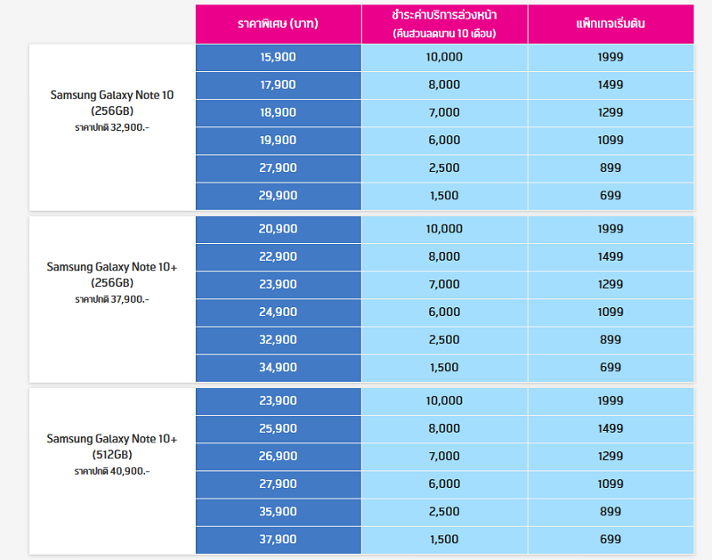Click the 8,000 prepayment in the 17,900 row
The height and width of the screenshot is (560, 712).
(444, 85)
